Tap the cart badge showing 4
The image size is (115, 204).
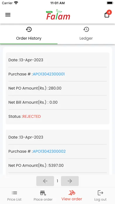click(x=109, y=13)
